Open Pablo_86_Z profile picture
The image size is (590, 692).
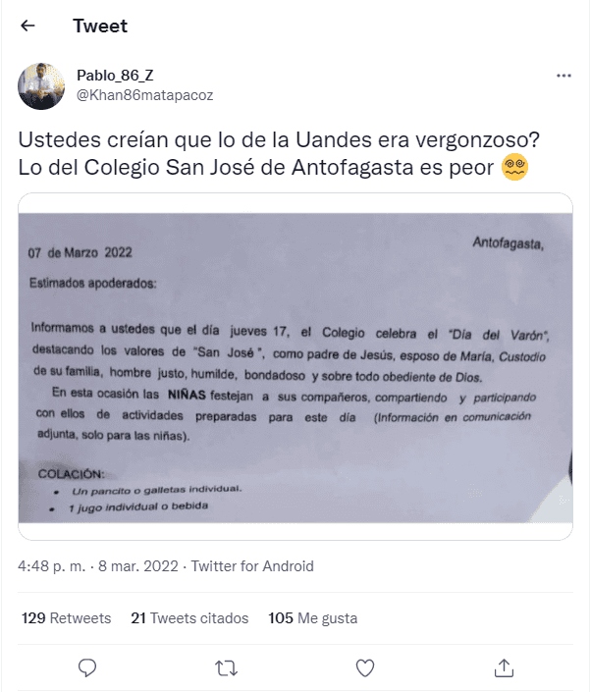click(x=41, y=86)
